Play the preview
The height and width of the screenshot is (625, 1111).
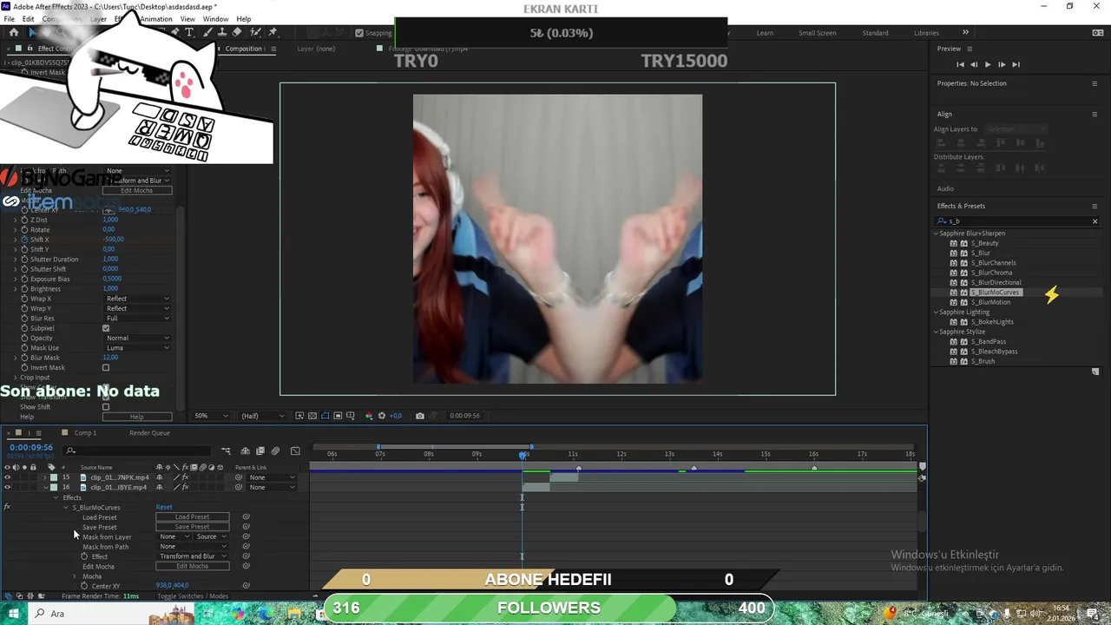coord(988,64)
